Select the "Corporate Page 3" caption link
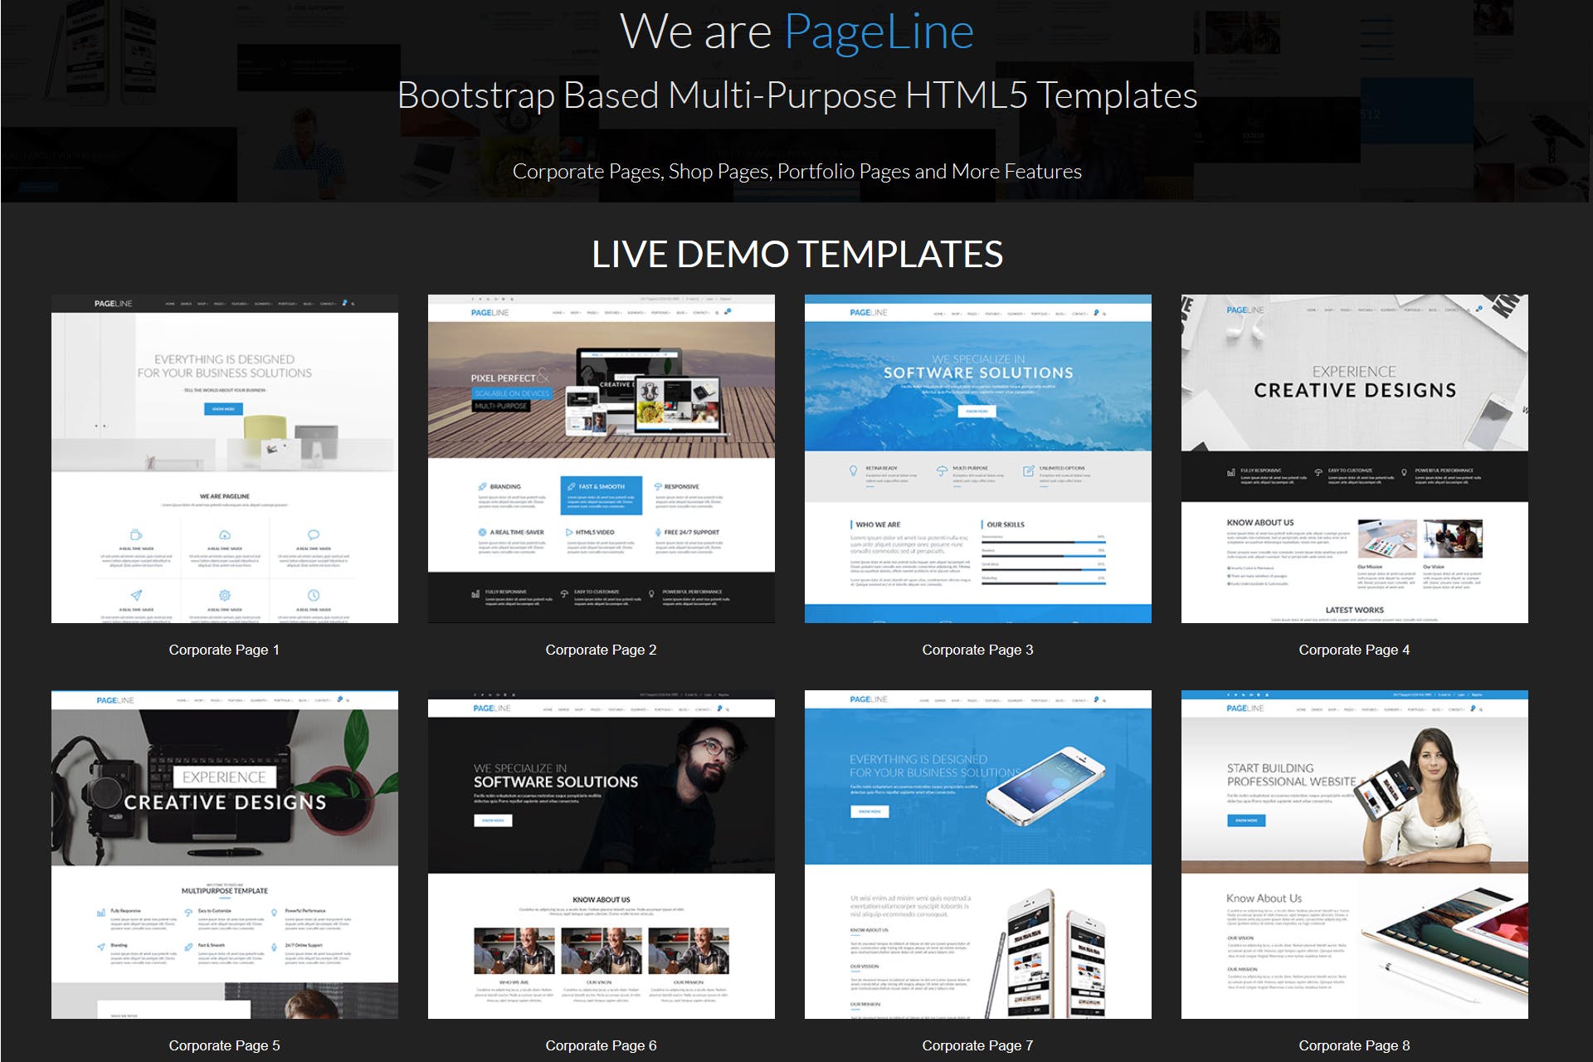Image resolution: width=1593 pixels, height=1062 pixels. pos(977,650)
